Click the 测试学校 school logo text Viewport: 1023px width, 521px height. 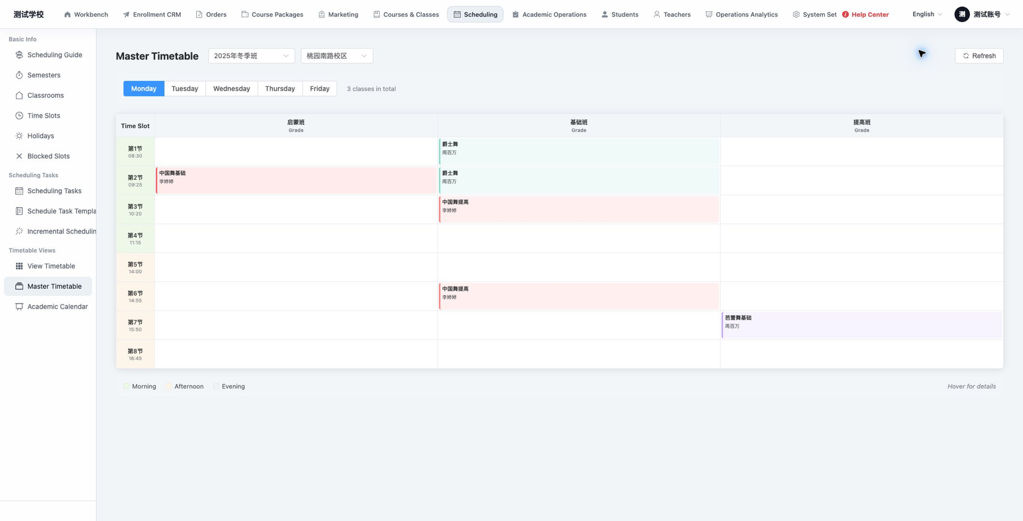[x=29, y=14]
